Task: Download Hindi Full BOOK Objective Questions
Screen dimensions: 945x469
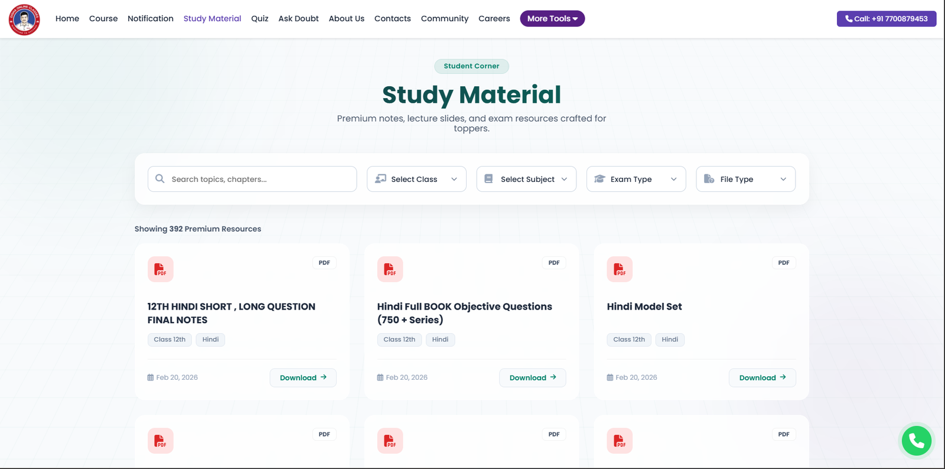Action: (533, 377)
